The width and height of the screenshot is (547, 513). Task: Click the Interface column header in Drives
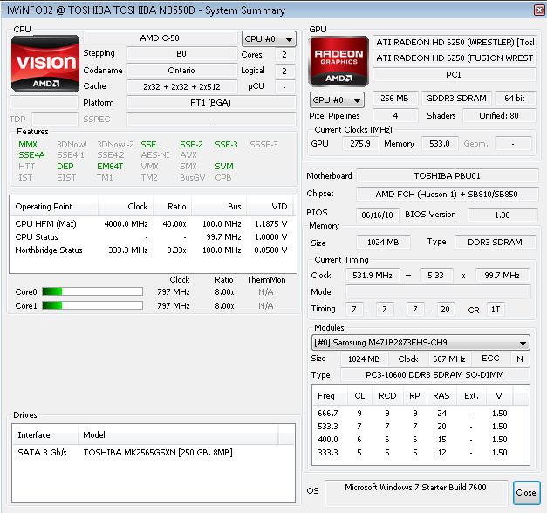[45, 434]
